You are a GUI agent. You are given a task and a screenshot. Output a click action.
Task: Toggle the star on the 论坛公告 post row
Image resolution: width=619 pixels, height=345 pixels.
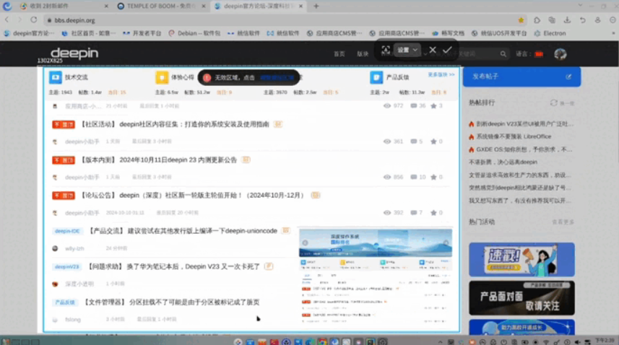(433, 212)
